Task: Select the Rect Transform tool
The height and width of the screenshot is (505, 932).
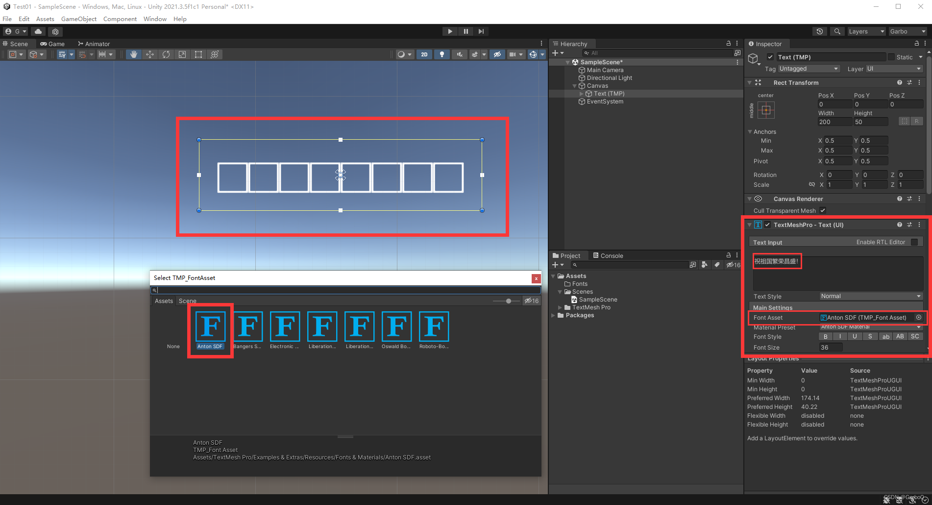Action: pyautogui.click(x=198, y=54)
